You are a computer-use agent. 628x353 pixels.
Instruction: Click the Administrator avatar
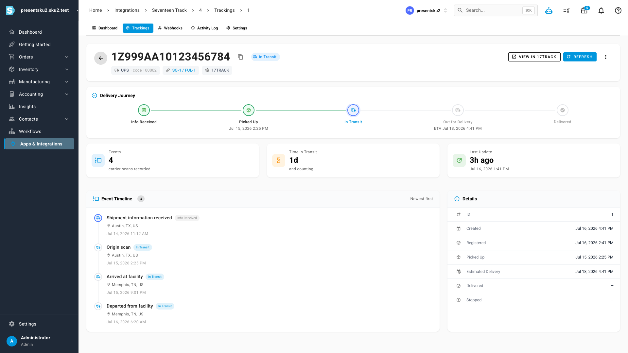12,341
